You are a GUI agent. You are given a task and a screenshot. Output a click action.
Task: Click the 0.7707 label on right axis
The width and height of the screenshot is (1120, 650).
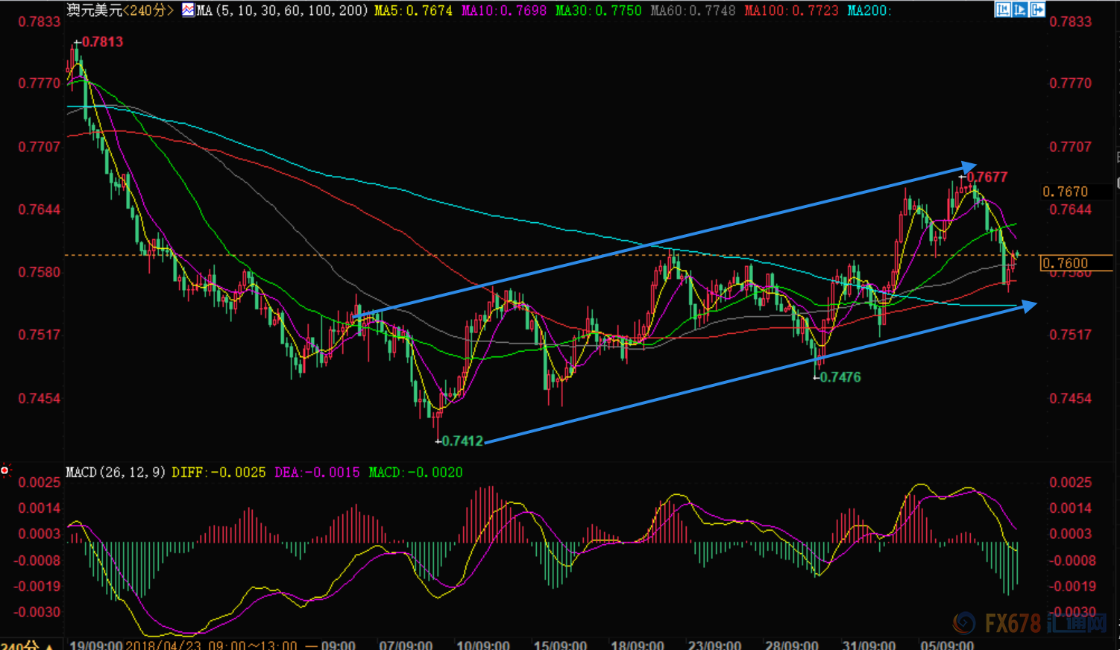1071,147
